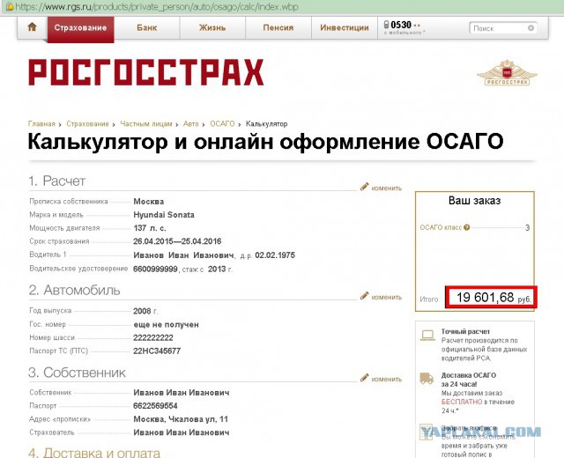
Task: Click the 137 л. с. engine power value
Action: coord(150,228)
